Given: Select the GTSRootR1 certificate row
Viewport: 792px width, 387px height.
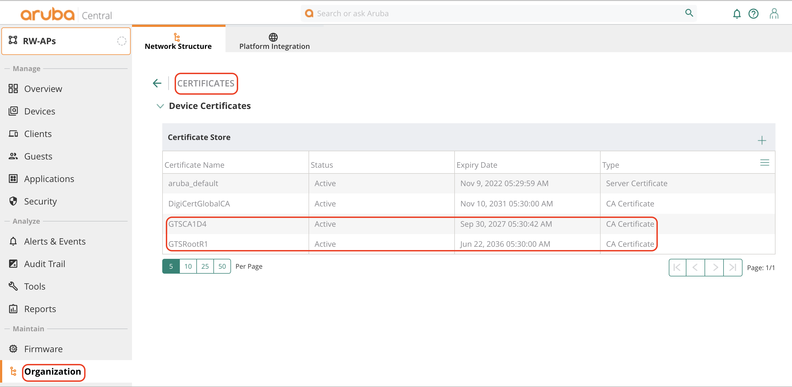Looking at the screenshot, I should click(x=469, y=244).
